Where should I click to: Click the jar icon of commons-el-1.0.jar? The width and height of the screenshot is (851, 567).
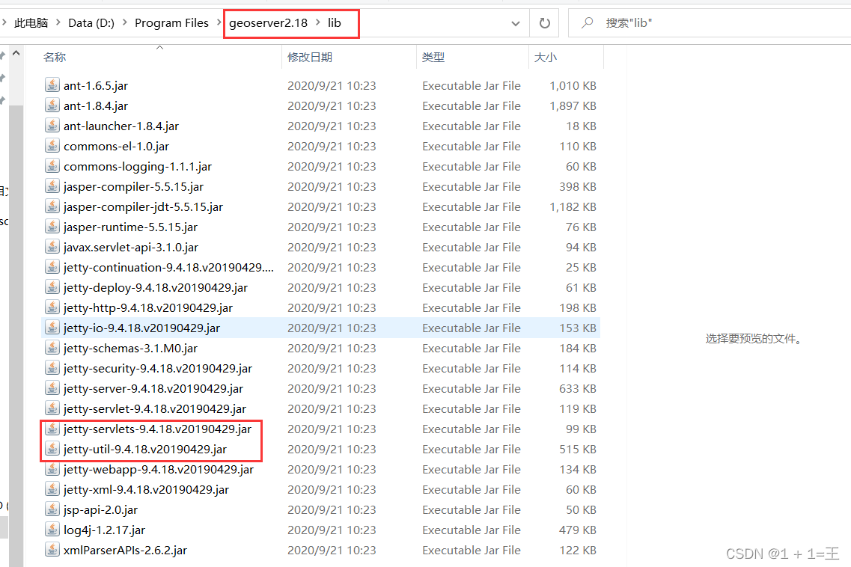[x=52, y=146]
